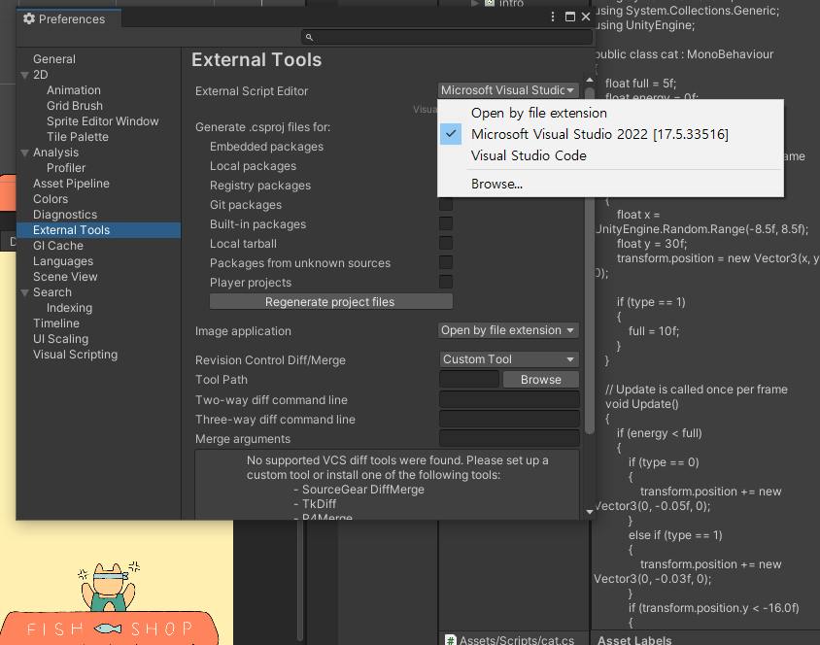Select External Tools in sidebar
The image size is (820, 645).
point(99,230)
